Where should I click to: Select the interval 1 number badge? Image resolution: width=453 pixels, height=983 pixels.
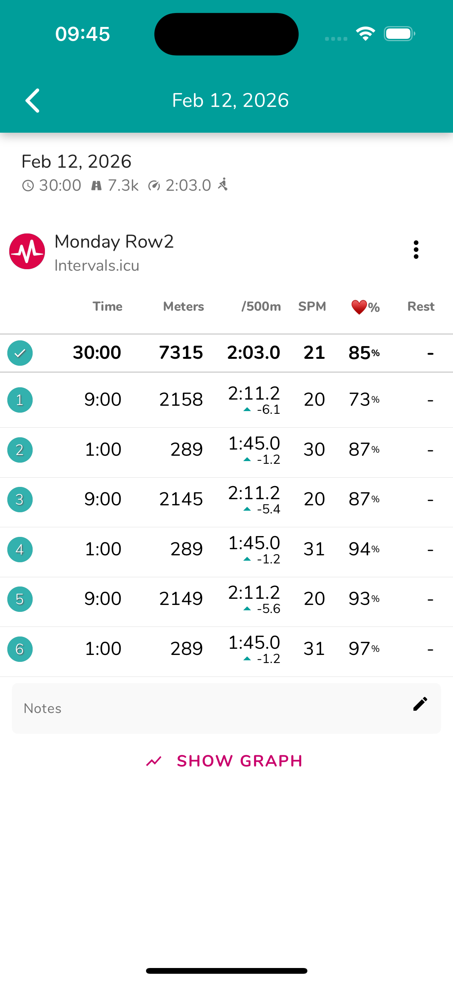[x=20, y=400]
